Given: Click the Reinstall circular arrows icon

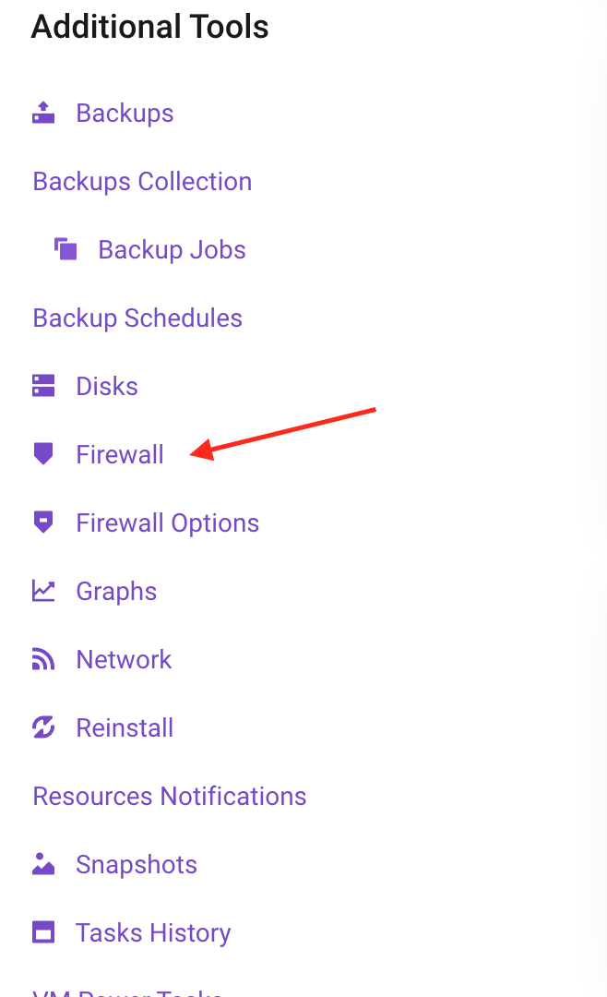Looking at the screenshot, I should pyautogui.click(x=43, y=727).
